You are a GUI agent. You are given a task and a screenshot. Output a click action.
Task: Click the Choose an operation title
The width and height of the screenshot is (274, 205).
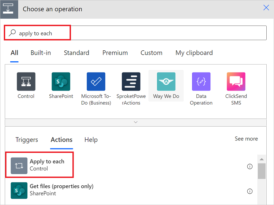(x=52, y=9)
